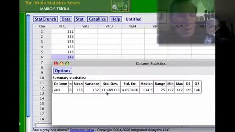235x132 pixels.
Task: Minimize the Column Statistics window with yellow button
Action: tap(61, 63)
